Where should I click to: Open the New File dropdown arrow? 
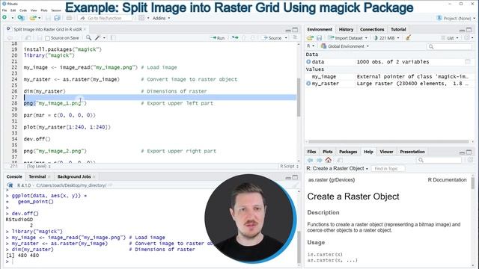pos(13,18)
